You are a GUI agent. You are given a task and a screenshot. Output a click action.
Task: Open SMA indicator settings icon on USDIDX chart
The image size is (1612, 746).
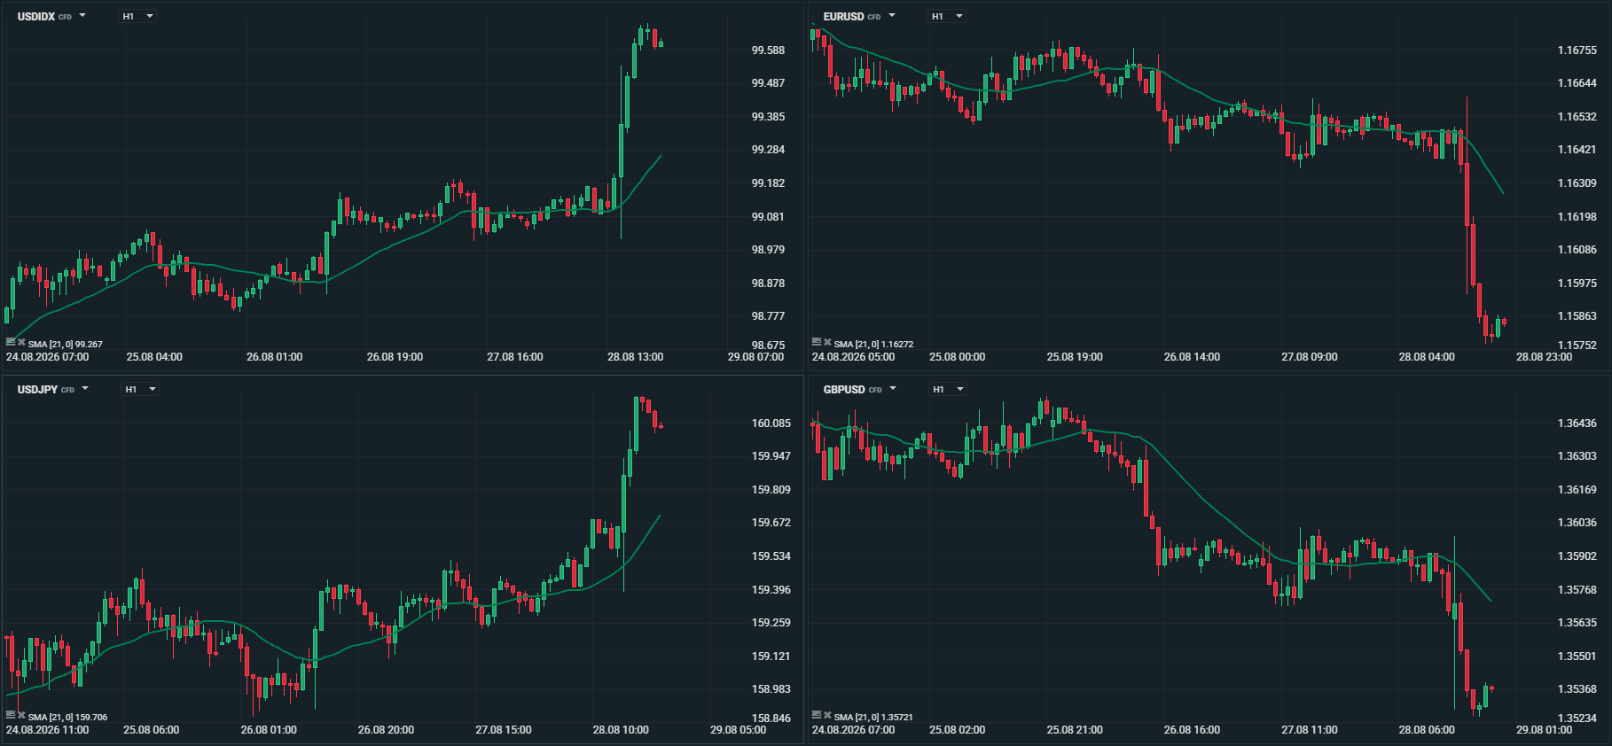[11, 342]
